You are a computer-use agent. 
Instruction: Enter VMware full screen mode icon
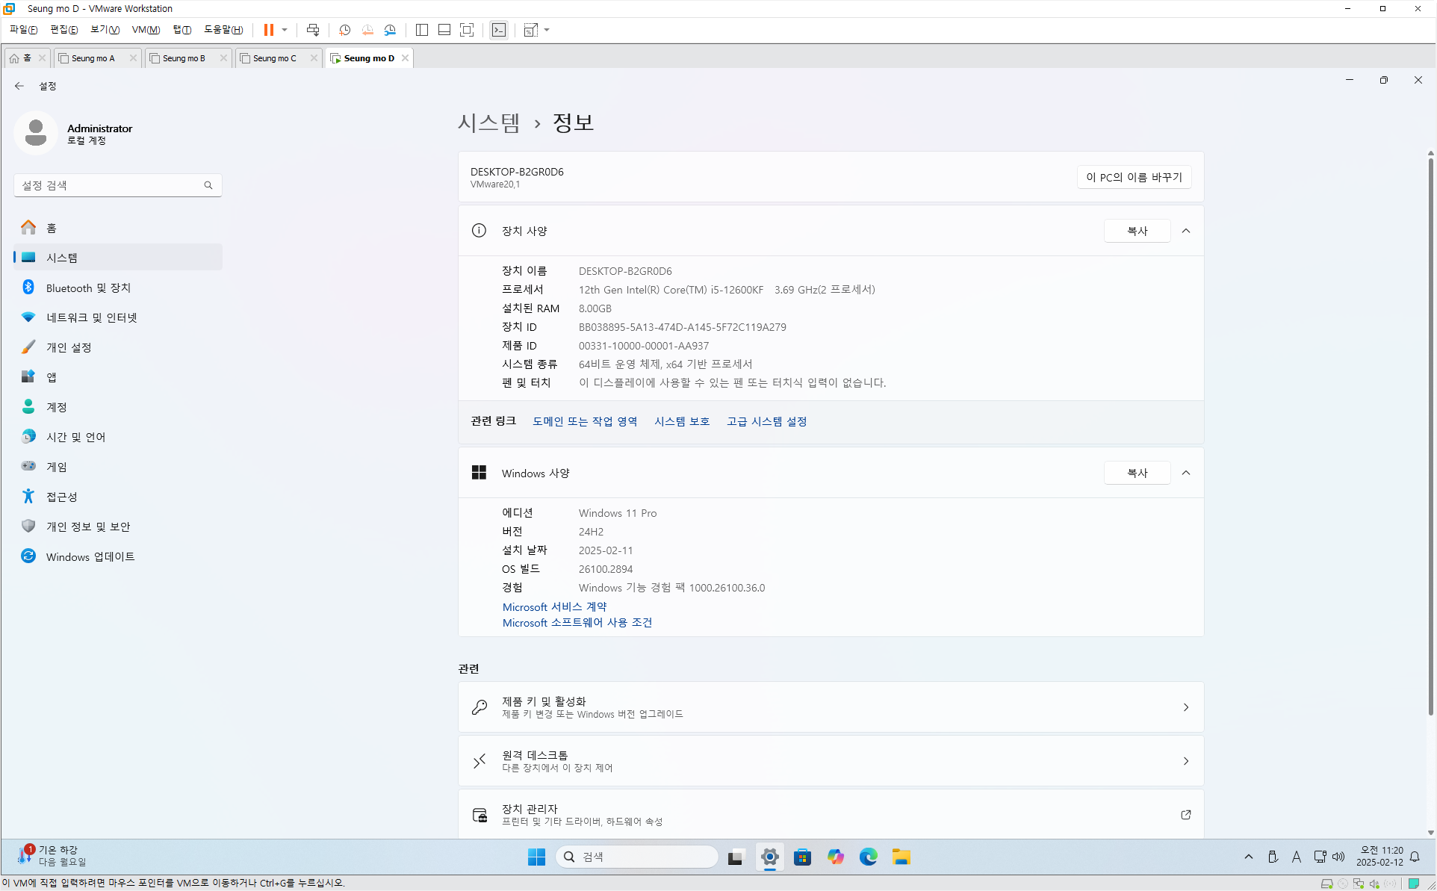click(x=467, y=30)
